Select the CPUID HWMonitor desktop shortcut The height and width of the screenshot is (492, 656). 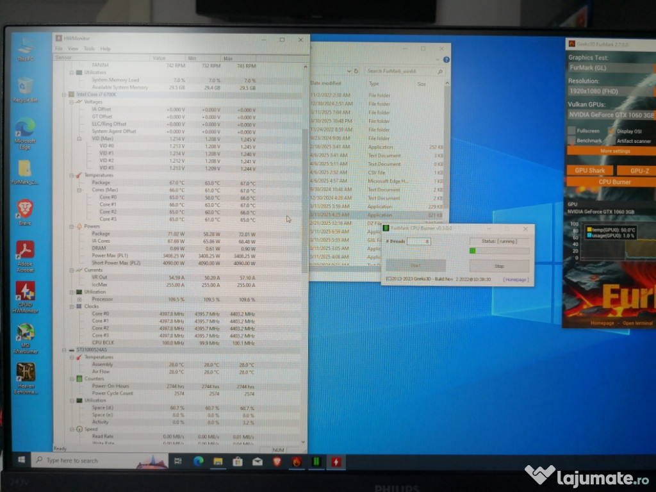point(25,297)
